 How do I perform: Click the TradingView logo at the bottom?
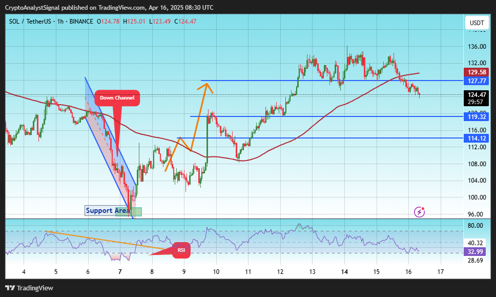coord(29,288)
